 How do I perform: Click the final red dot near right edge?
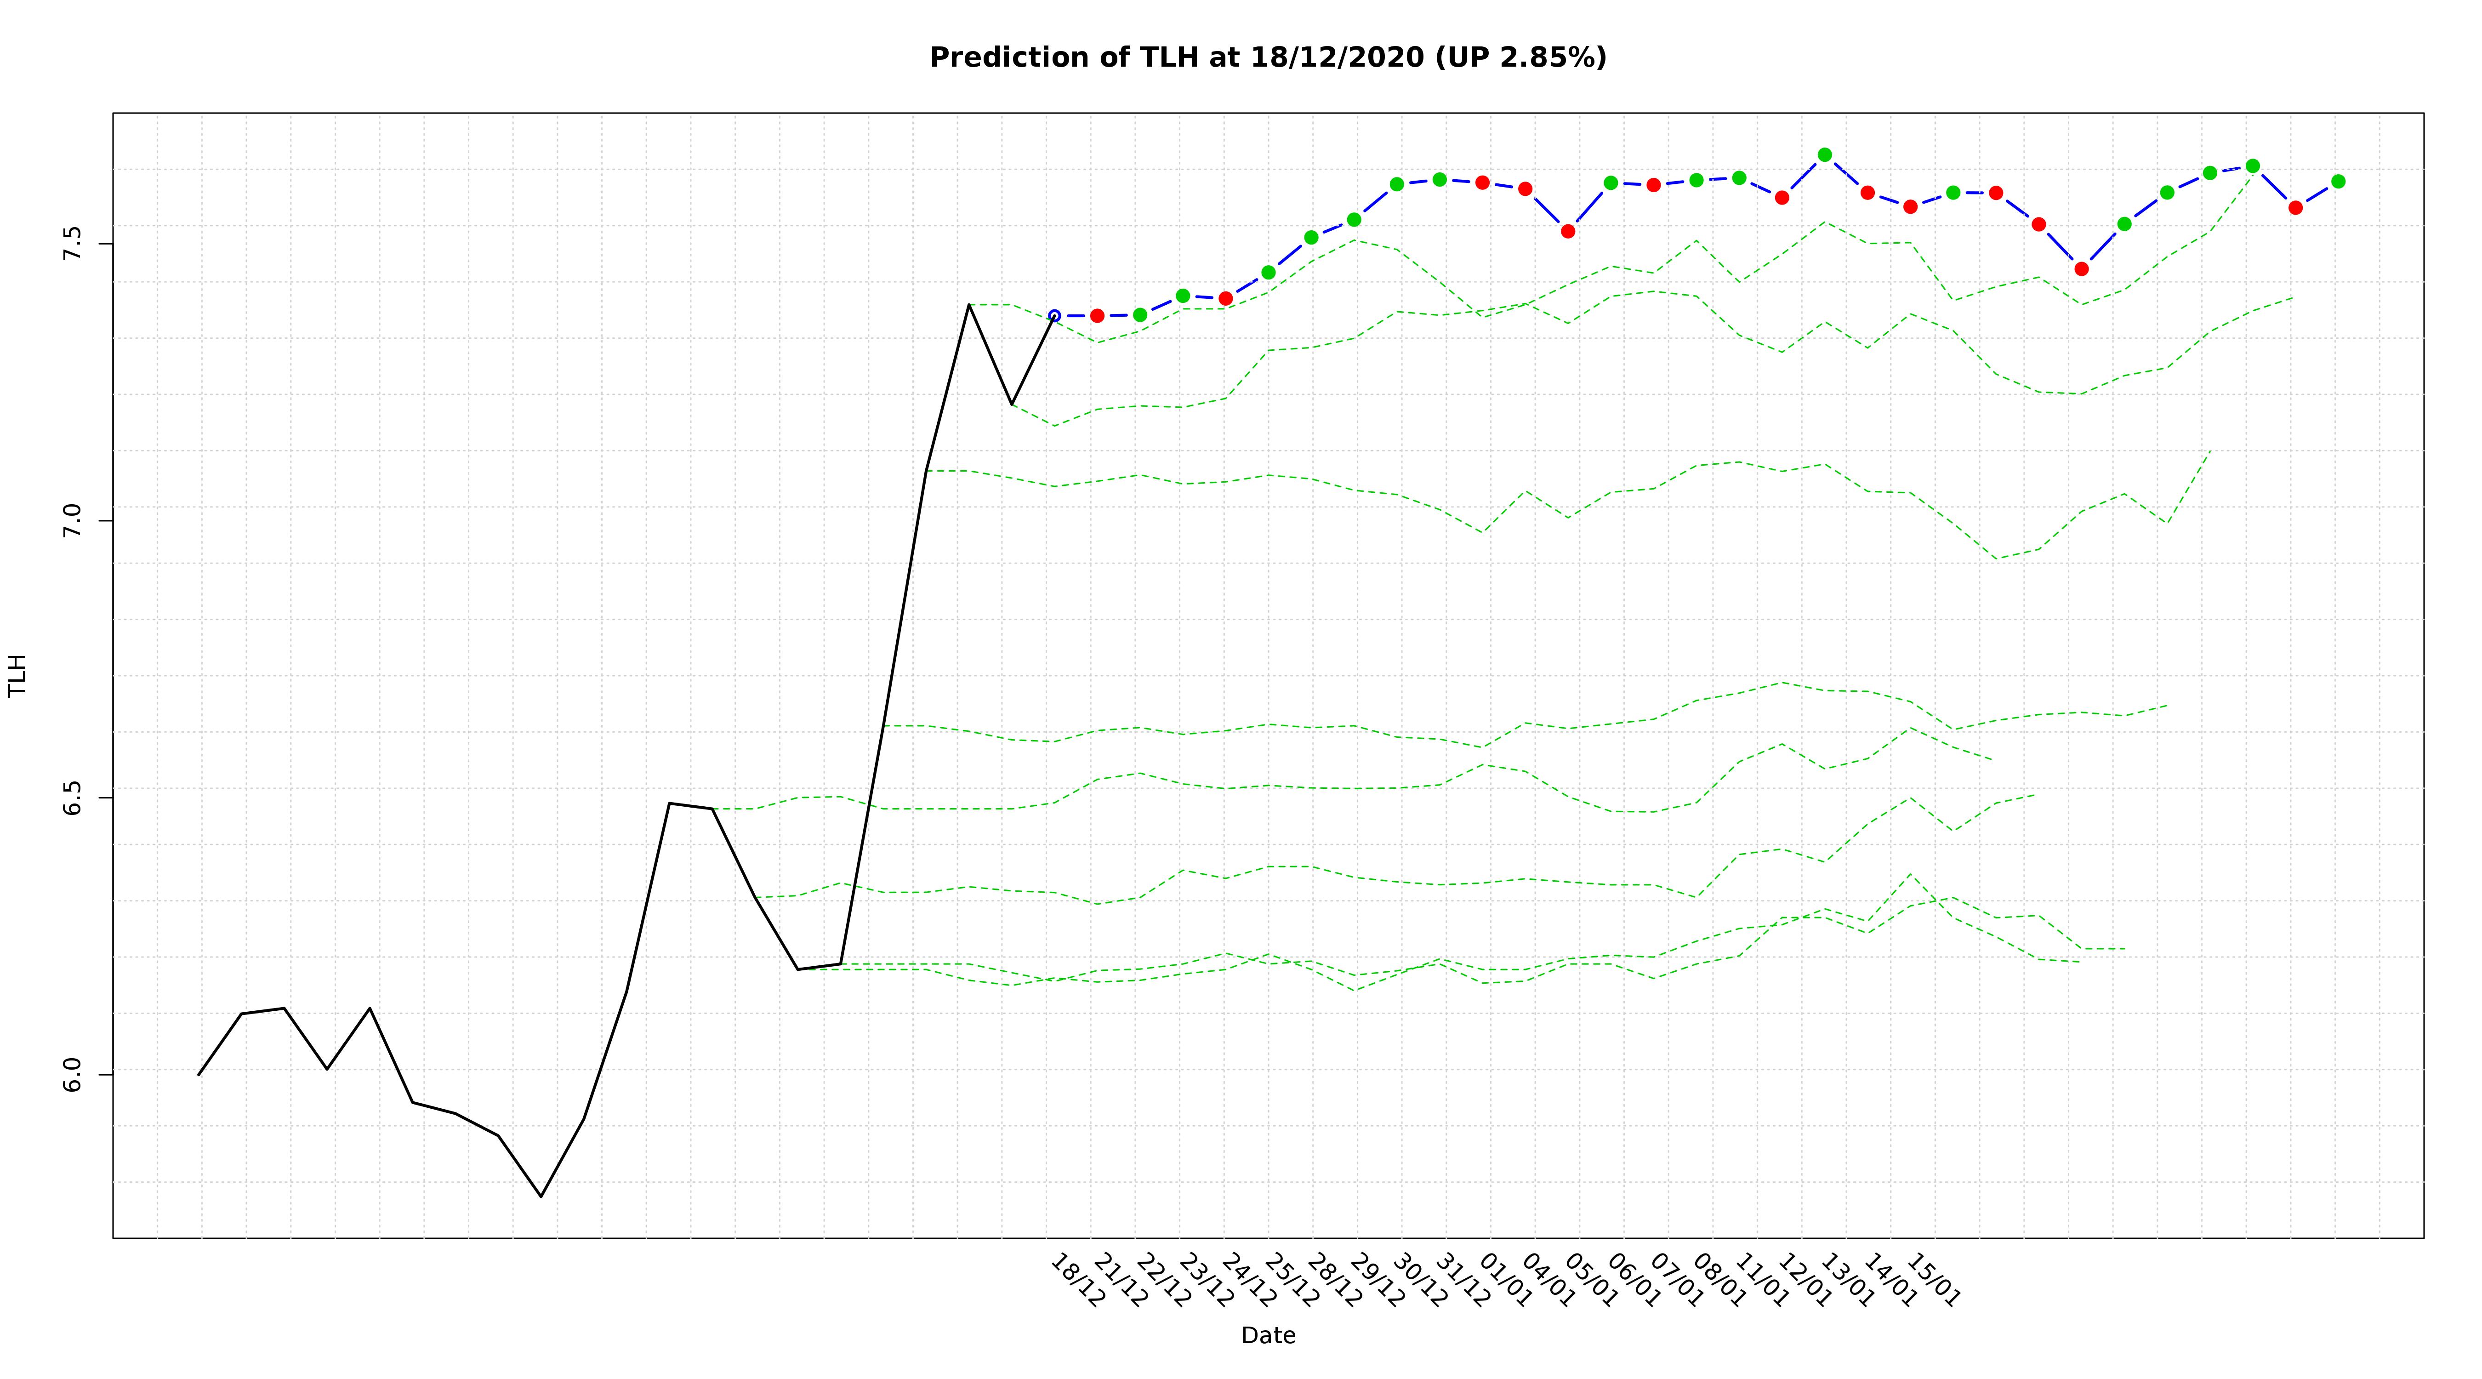pos(2296,207)
